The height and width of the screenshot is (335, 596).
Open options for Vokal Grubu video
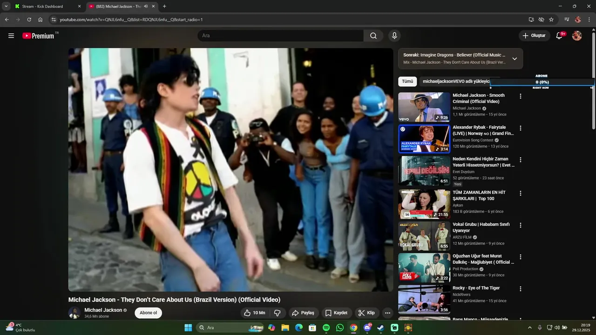tap(521, 225)
